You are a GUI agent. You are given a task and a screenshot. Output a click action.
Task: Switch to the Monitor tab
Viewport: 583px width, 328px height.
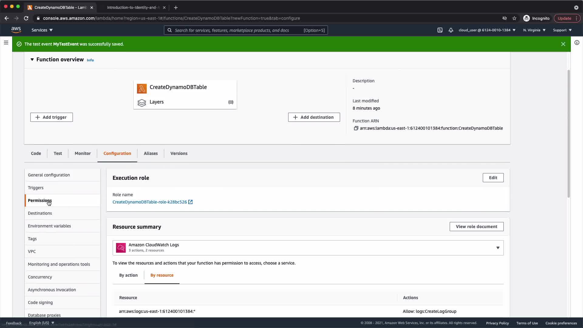click(x=83, y=153)
